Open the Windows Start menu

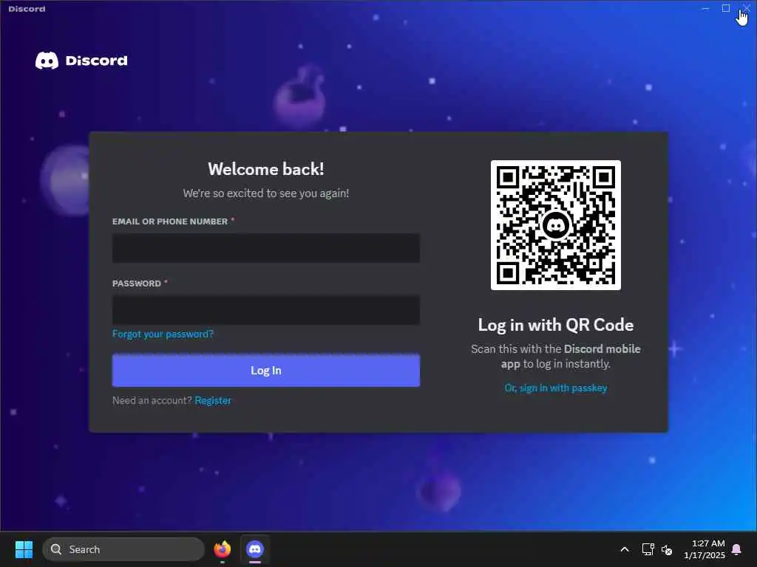(24, 549)
